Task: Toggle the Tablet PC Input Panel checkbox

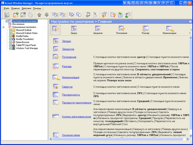Action: (x=10, y=45)
